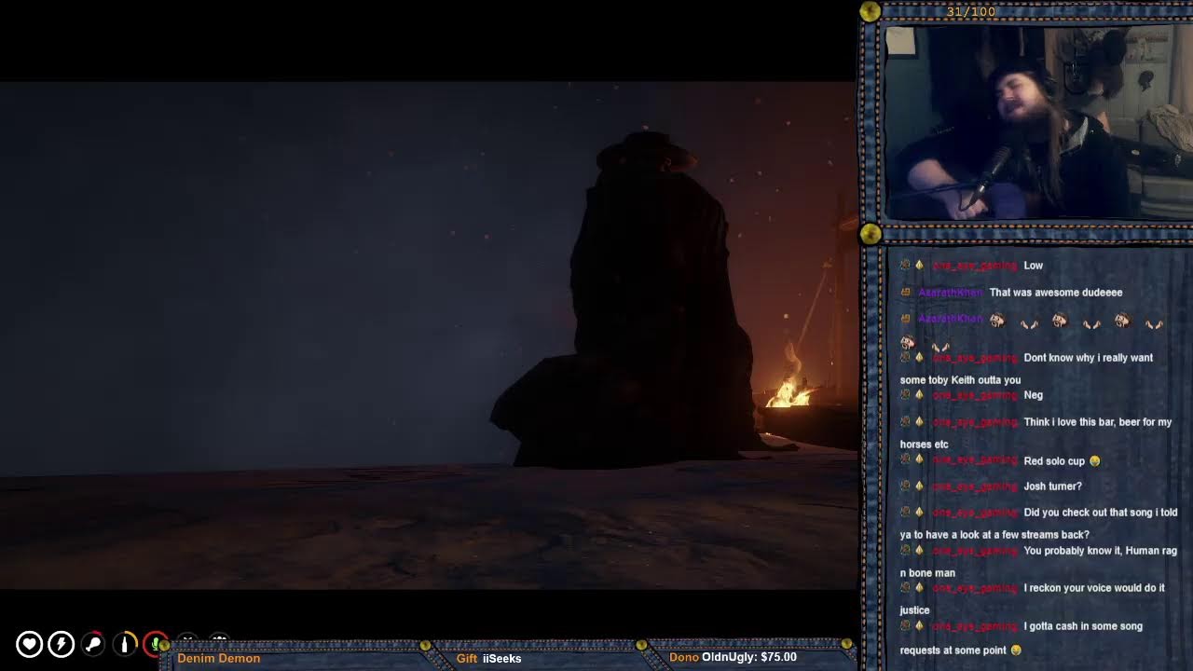Screen dimensions: 1193x671
Task: Select 'I reckon your voice would do it' message
Action: click(1032, 599)
